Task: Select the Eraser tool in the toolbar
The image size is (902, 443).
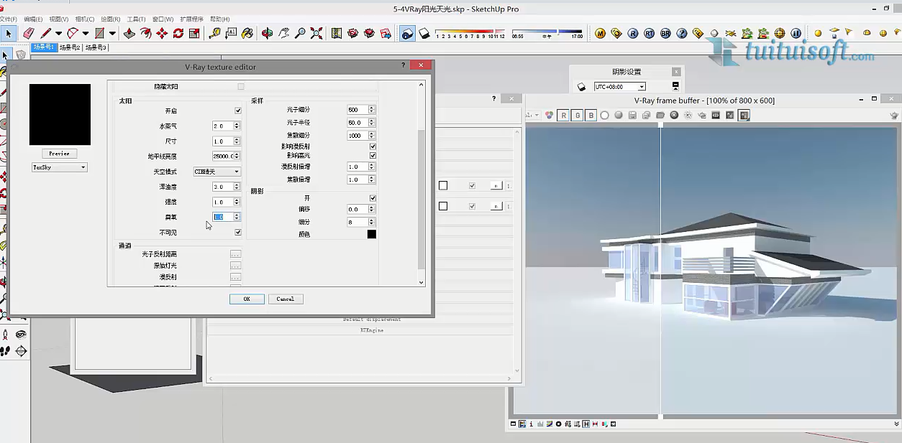Action: 29,33
